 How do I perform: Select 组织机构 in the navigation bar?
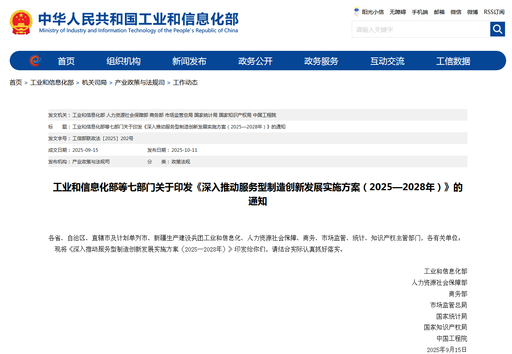[x=123, y=61]
